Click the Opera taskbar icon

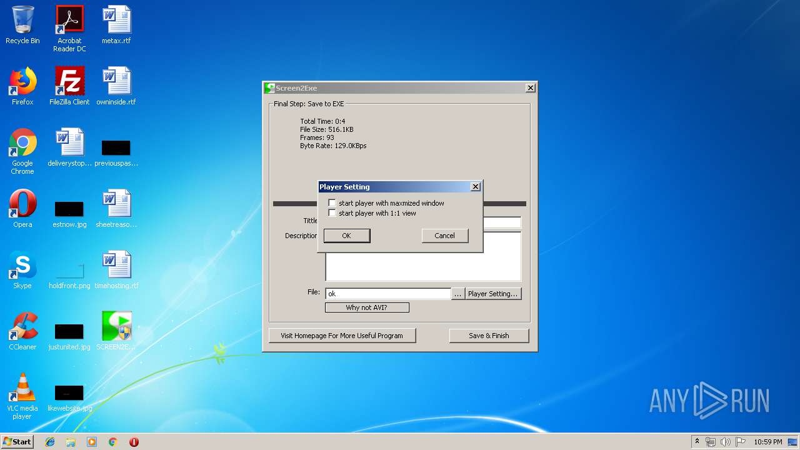coord(134,442)
